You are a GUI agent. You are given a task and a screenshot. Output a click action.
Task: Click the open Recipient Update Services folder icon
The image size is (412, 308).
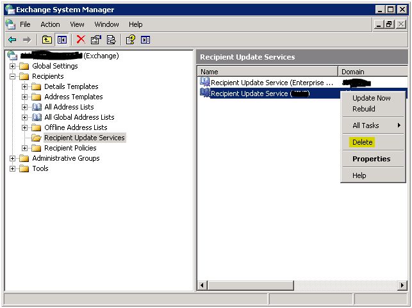(37, 138)
